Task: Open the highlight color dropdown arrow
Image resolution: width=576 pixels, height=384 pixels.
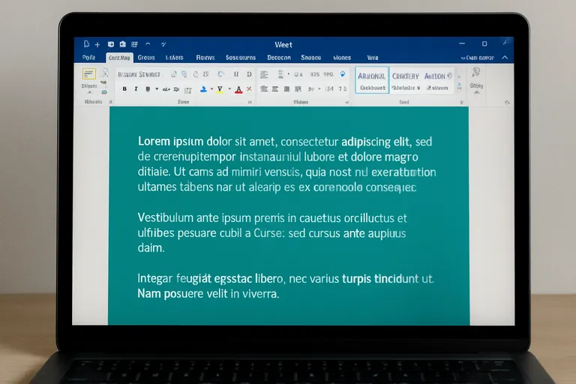Action: coord(229,89)
